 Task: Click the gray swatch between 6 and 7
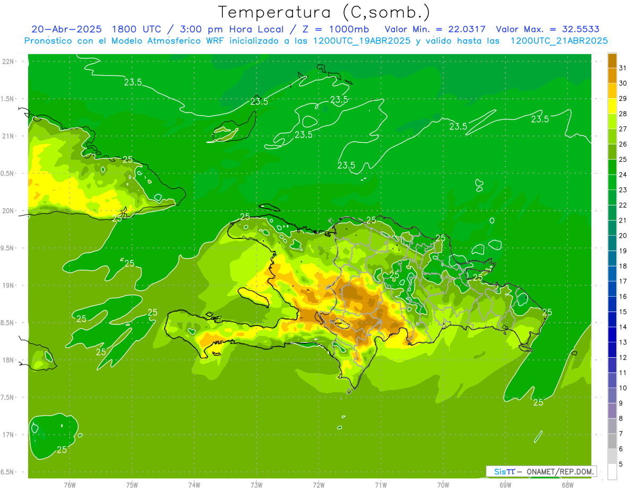[x=612, y=442]
